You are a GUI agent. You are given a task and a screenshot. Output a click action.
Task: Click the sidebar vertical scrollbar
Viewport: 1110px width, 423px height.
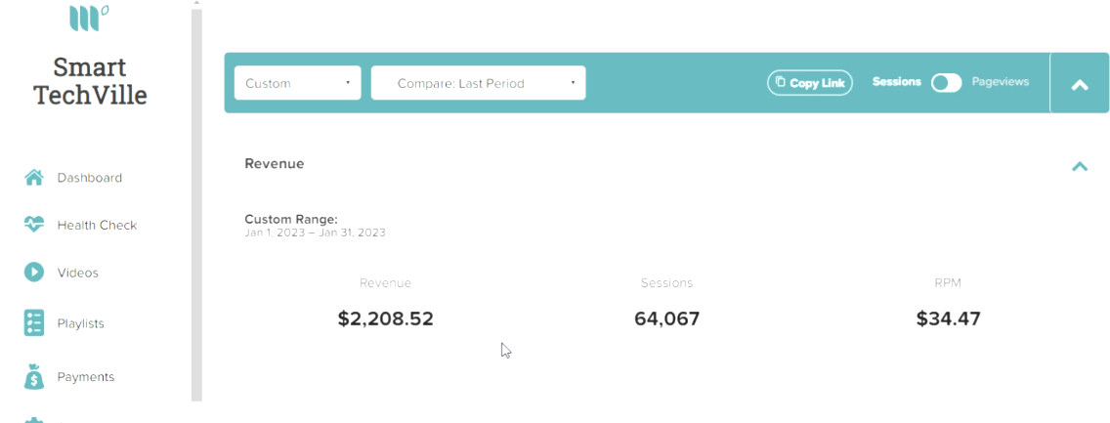click(196, 205)
